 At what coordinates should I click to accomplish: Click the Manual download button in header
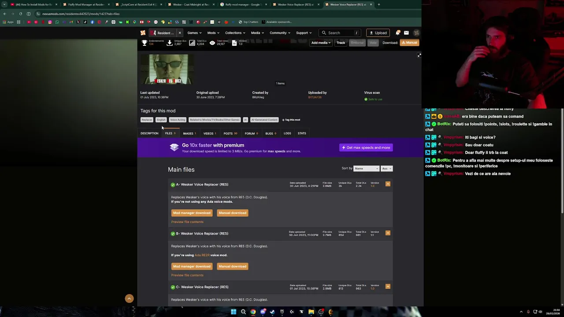[409, 43]
